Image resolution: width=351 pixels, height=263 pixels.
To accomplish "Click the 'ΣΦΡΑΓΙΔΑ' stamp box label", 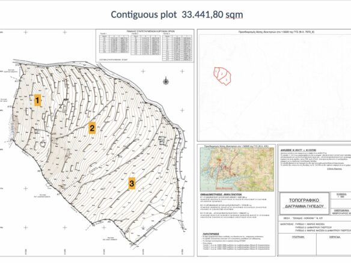I will [335, 237].
